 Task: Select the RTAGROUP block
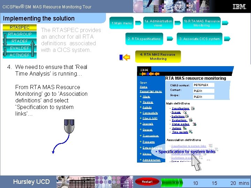pos(20,34)
